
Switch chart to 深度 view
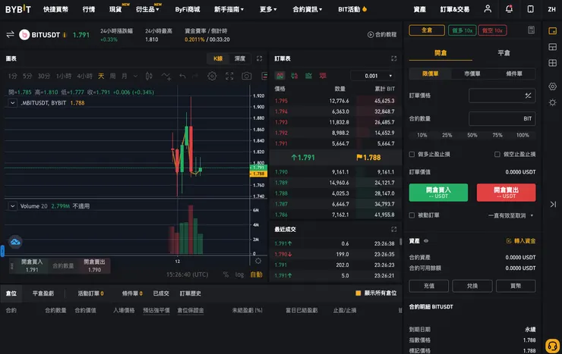pyautogui.click(x=240, y=58)
